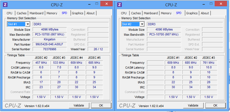
Task: Click PC3-10700 (667 MHz) bandwidth in the right window
Action: [x=164, y=35]
